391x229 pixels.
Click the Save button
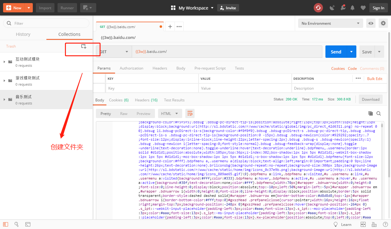(x=367, y=52)
